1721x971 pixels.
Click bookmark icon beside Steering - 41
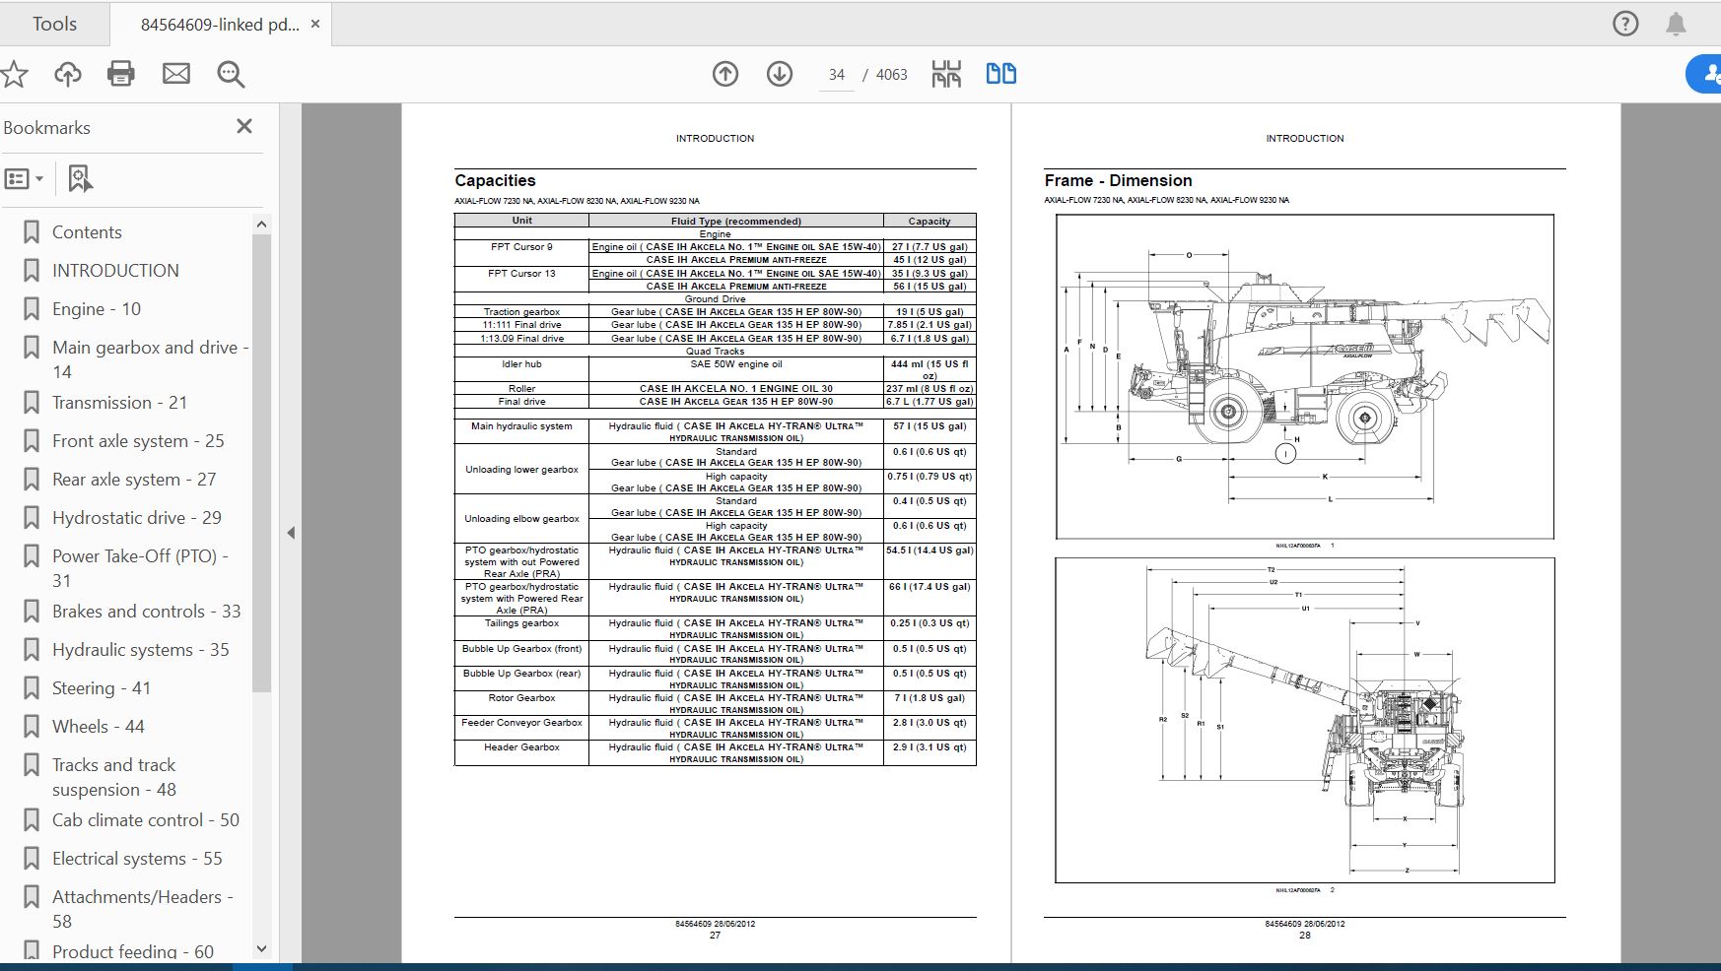point(32,688)
